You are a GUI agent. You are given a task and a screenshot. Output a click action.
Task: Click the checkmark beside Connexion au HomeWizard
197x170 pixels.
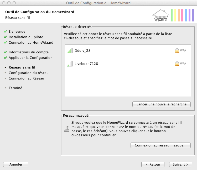[5, 43]
